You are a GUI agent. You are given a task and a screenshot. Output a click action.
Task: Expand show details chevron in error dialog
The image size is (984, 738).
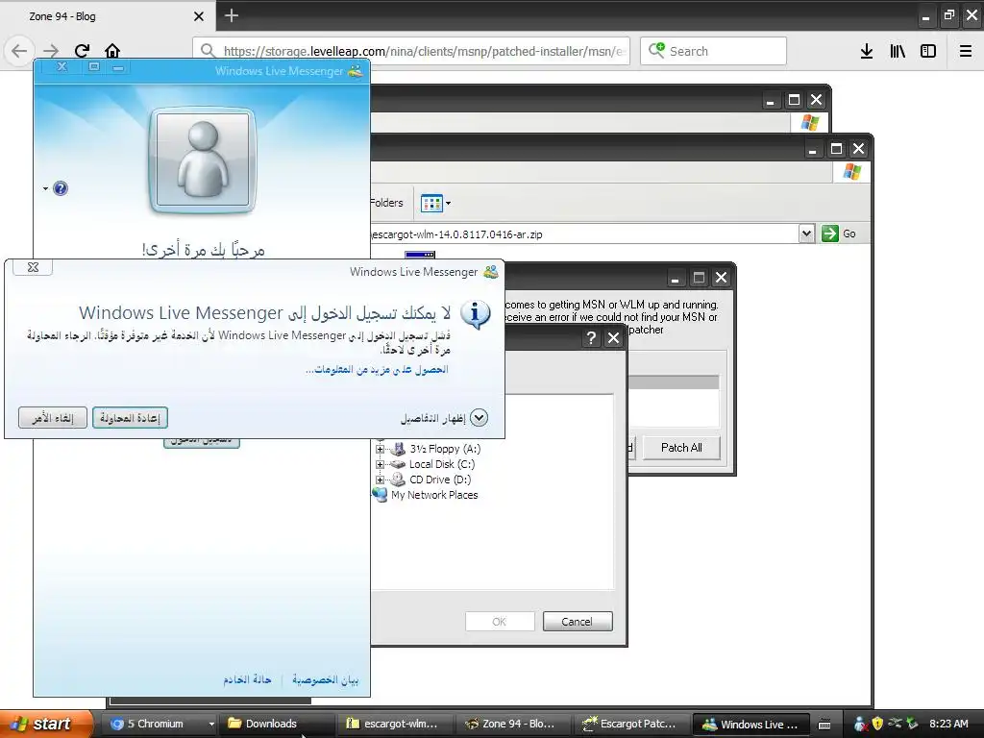(479, 418)
